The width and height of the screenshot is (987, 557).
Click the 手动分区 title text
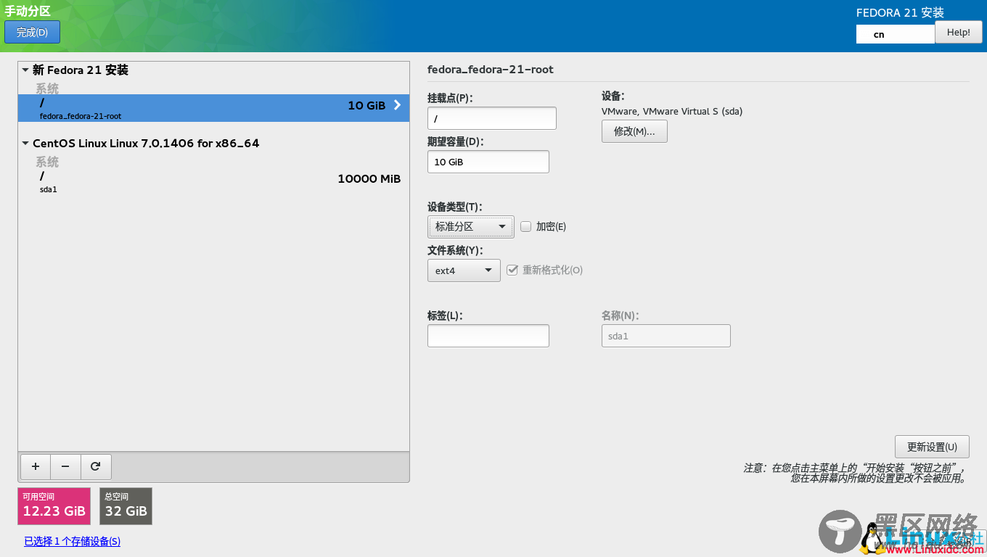(28, 10)
